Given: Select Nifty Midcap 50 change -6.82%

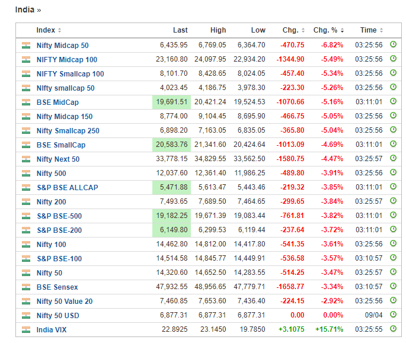Looking at the screenshot, I should [x=332, y=45].
